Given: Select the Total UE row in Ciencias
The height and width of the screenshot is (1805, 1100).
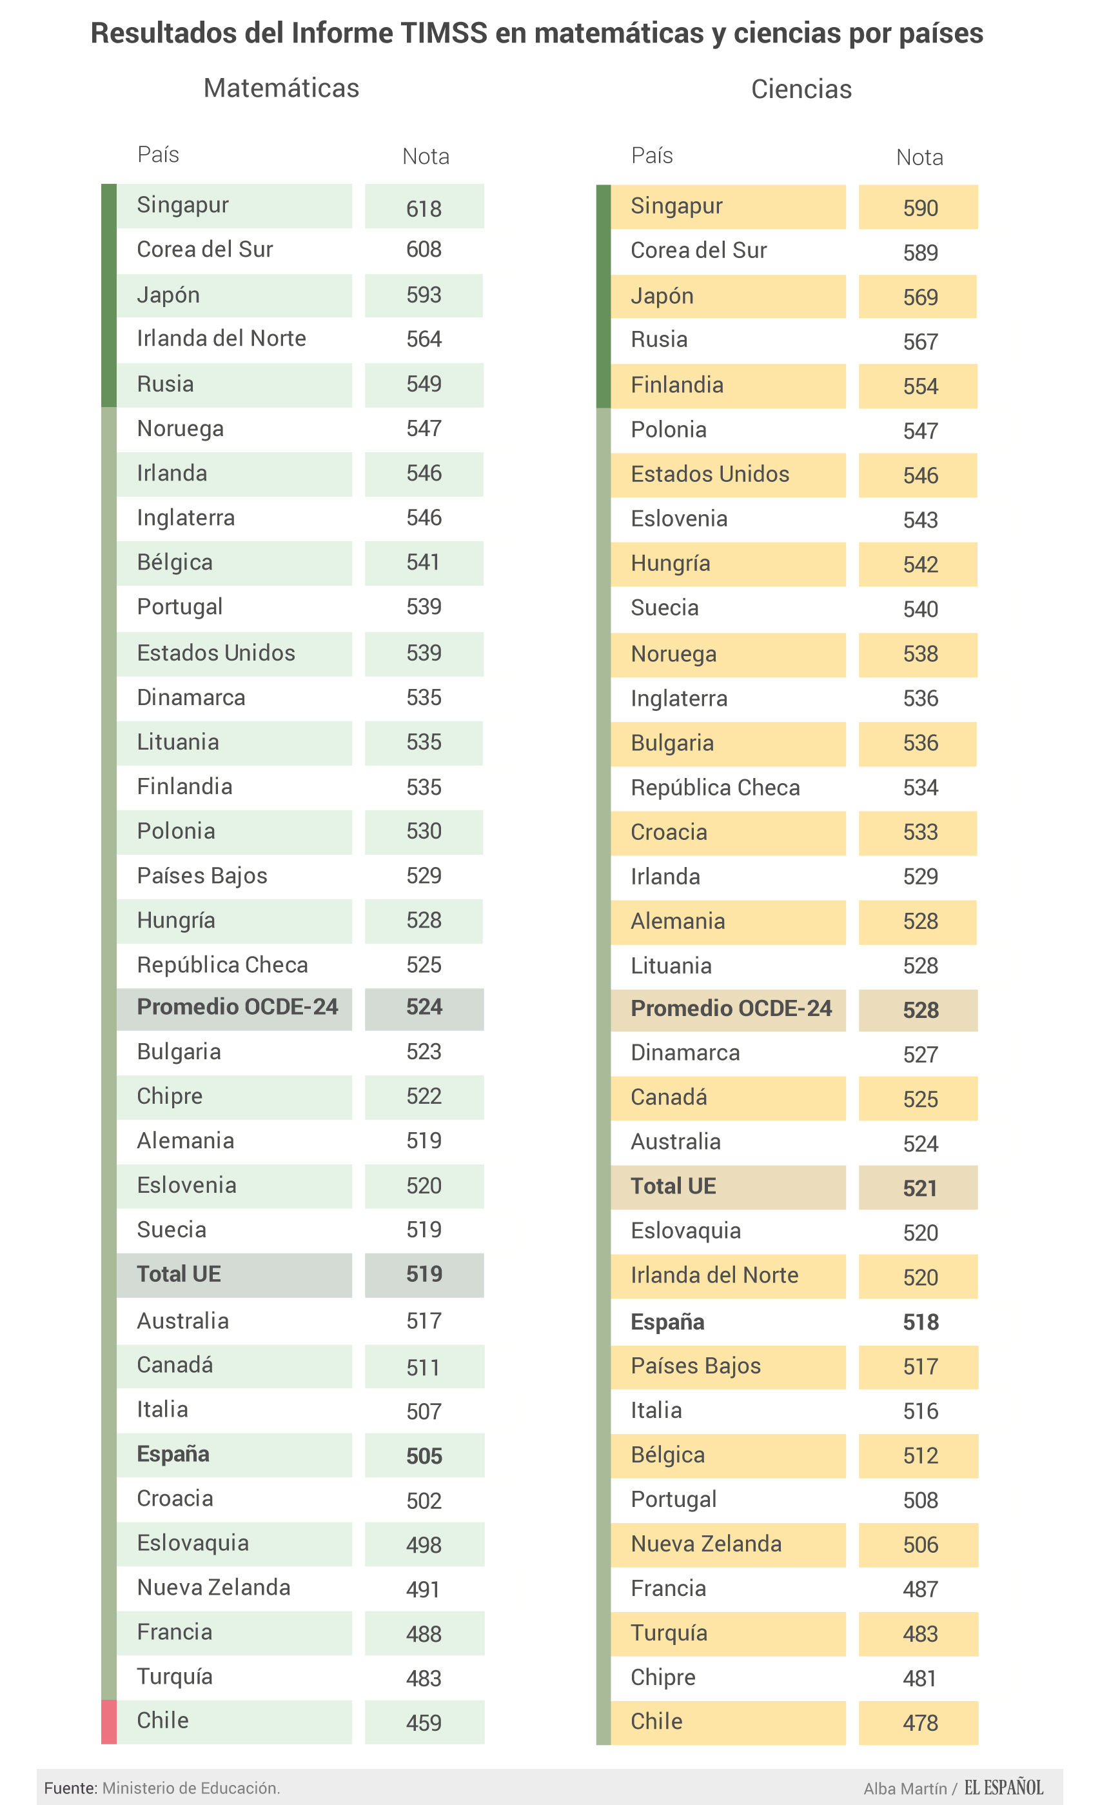Looking at the screenshot, I should click(673, 1186).
